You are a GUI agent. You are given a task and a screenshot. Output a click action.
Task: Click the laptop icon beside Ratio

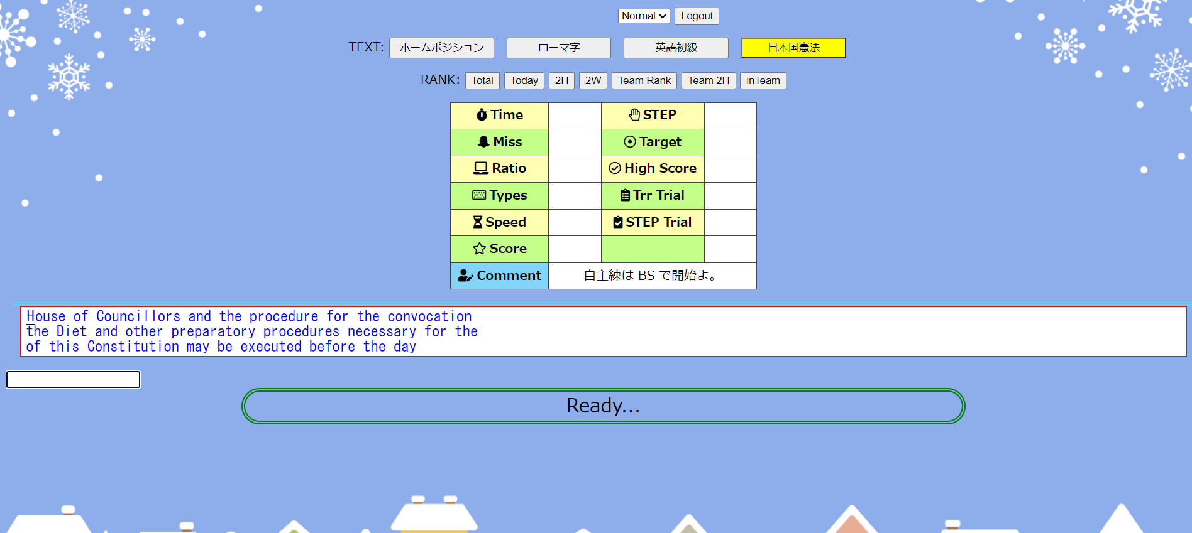tap(481, 168)
